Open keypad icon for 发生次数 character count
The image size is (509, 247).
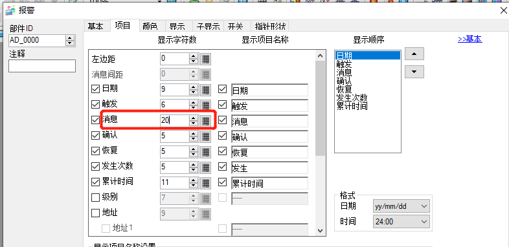coord(205,167)
